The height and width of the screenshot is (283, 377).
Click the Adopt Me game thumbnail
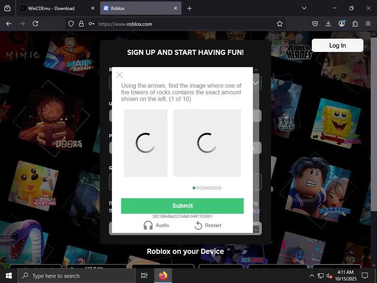(x=34, y=185)
